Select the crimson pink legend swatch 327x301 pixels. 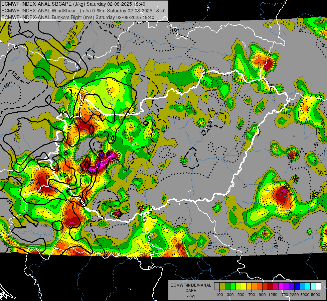(x=276, y=286)
